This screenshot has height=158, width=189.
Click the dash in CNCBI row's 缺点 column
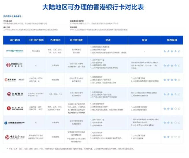144,51
